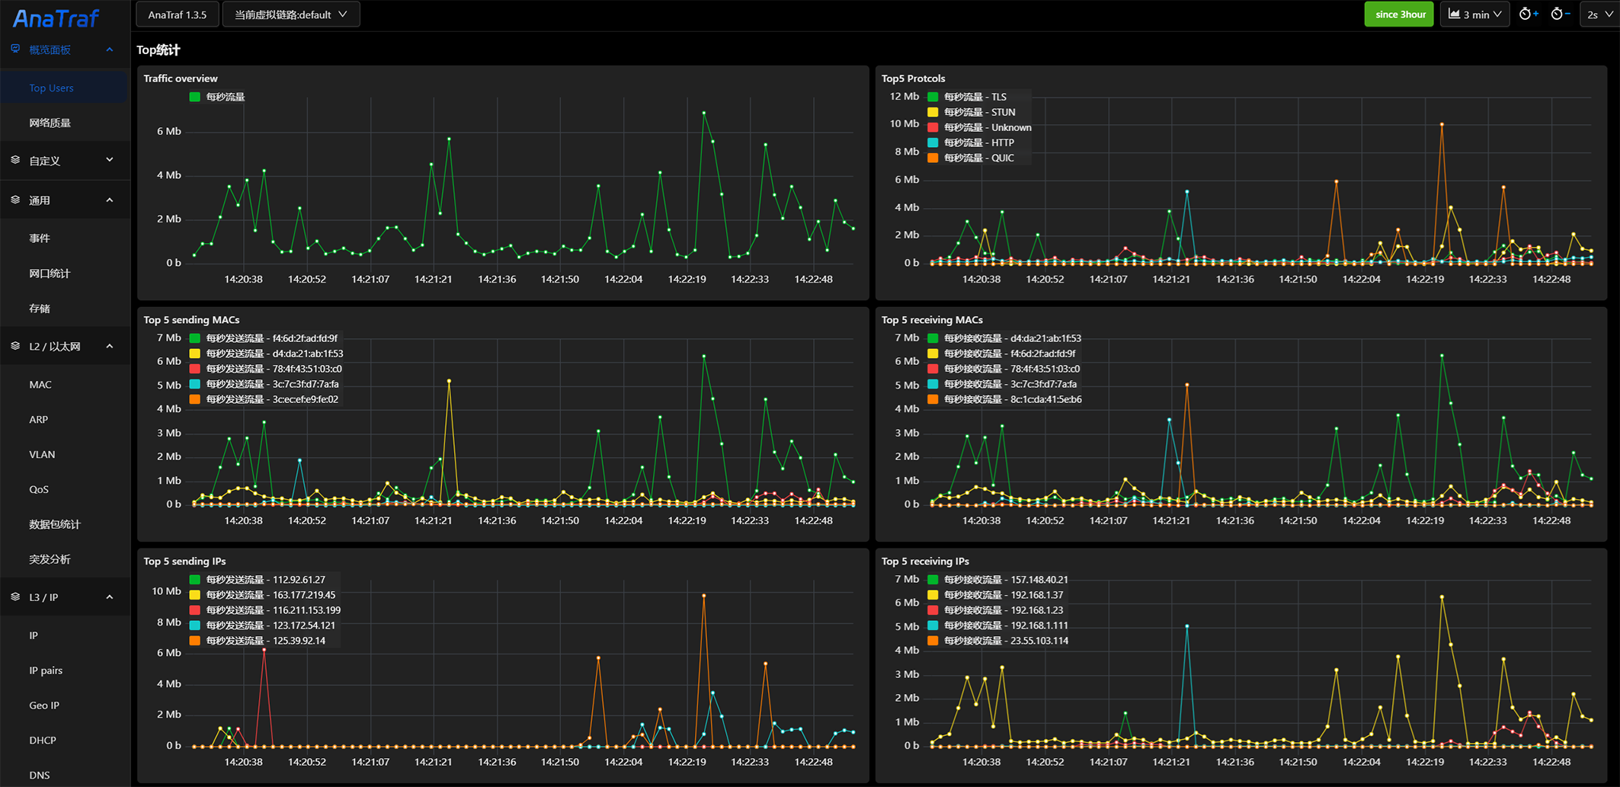Screen dimensions: 1620x787
Task: Toggle receiving IP 192.168.1.111 legend entry
Action: [998, 625]
